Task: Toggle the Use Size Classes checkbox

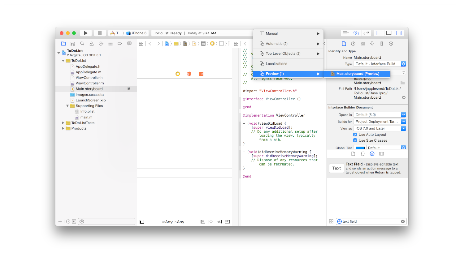Action: 355,141
